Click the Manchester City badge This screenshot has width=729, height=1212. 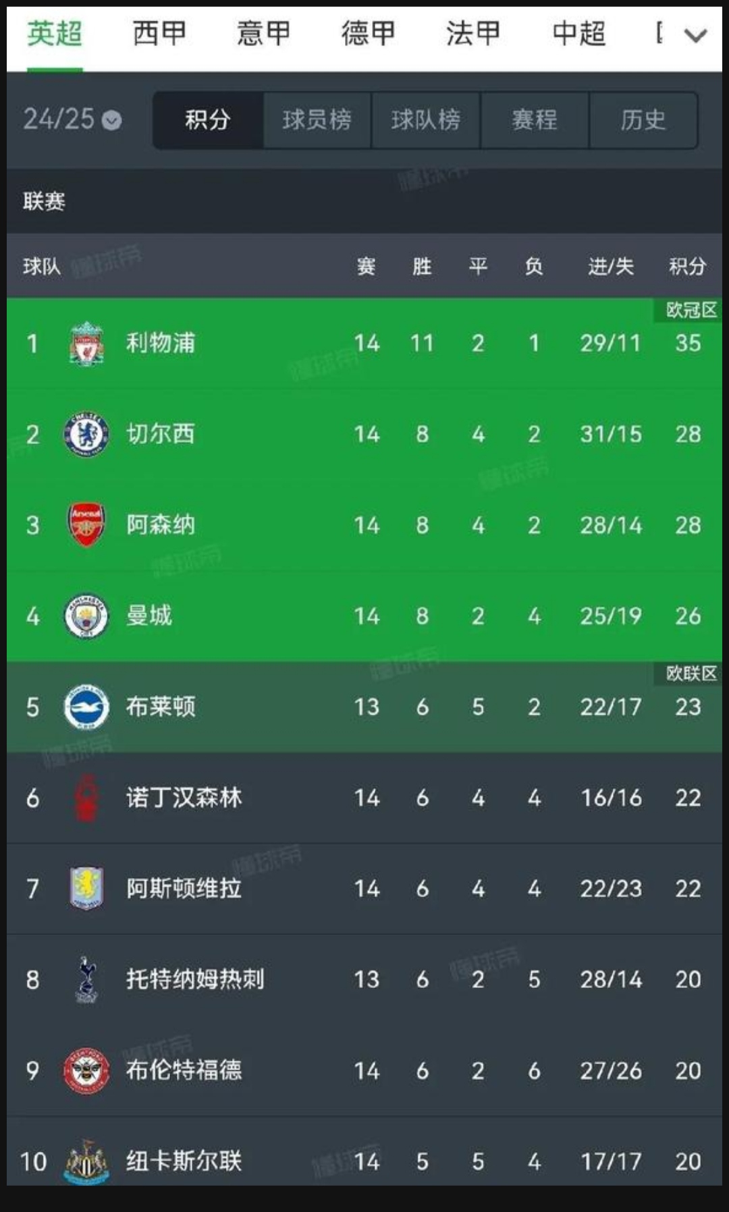pyautogui.click(x=86, y=615)
